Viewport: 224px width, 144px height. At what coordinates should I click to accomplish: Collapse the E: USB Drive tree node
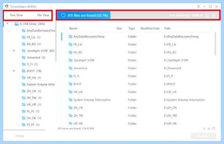[x=7, y=24]
